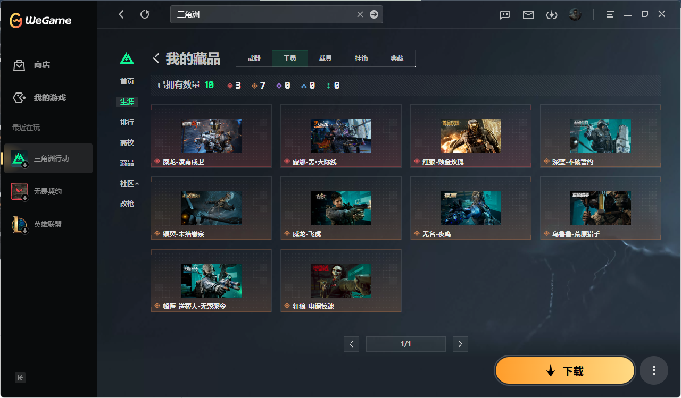
Task: Click the WeGame logo
Action: 40,20
